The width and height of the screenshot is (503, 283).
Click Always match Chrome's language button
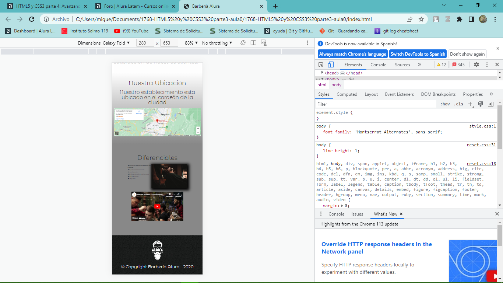353,54
